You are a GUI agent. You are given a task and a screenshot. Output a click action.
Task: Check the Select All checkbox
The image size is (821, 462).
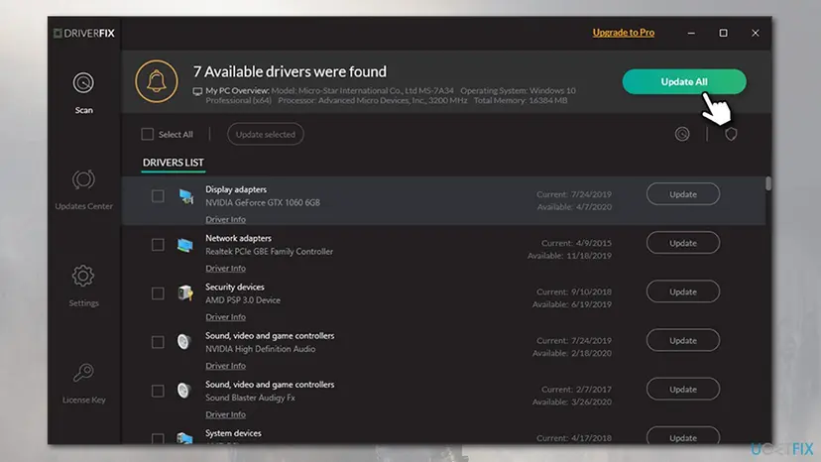pos(147,134)
